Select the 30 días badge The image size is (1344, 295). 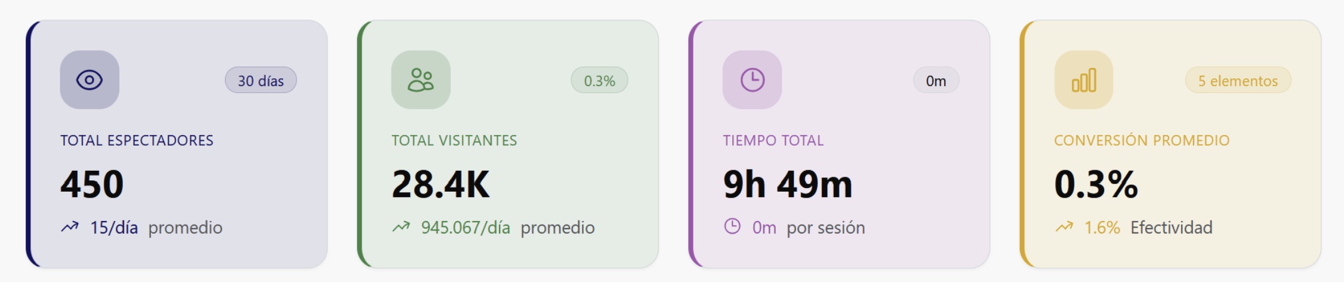[x=261, y=81]
